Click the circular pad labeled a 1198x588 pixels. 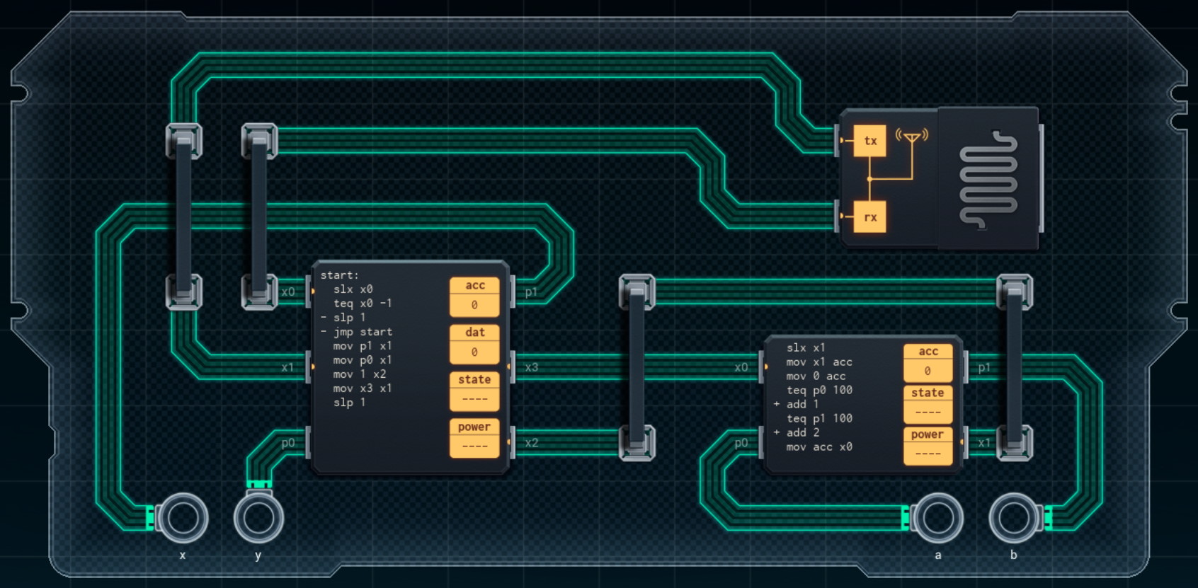937,518
